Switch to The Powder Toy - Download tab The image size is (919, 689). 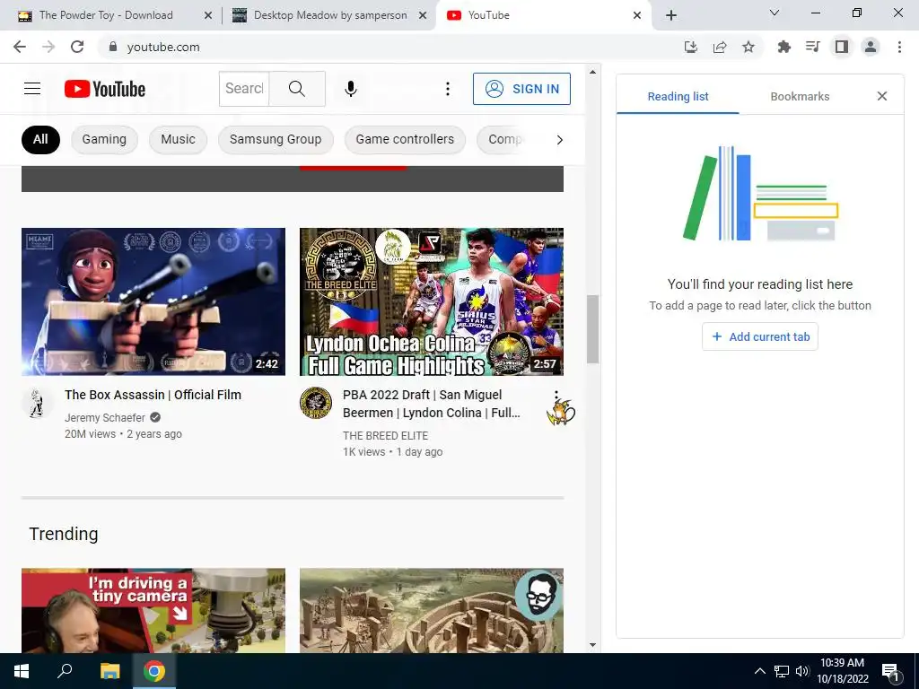point(106,15)
